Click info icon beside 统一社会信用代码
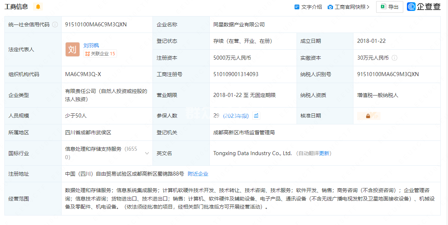Image resolution: width=448 pixels, height=225 pixels. click(55, 25)
